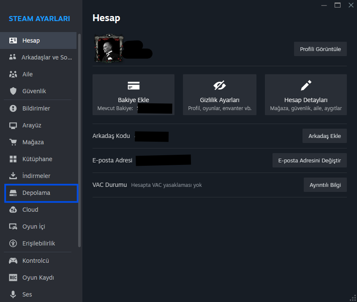
Task: Click the Depolama drive icon
Action: click(x=13, y=193)
